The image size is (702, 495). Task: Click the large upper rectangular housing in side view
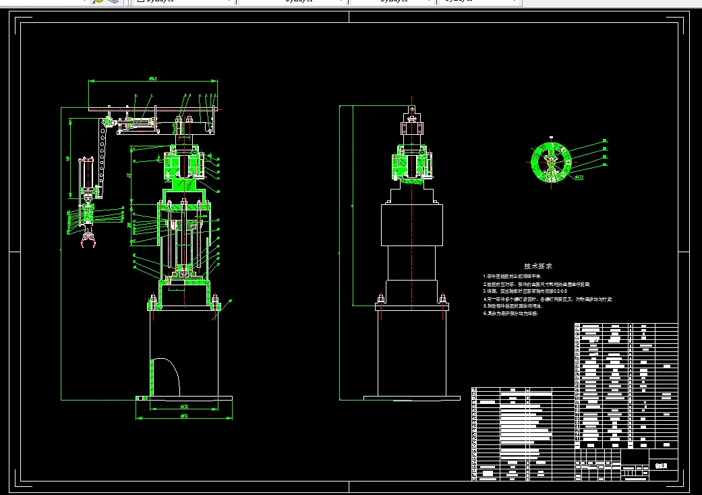pyautogui.click(x=412, y=225)
